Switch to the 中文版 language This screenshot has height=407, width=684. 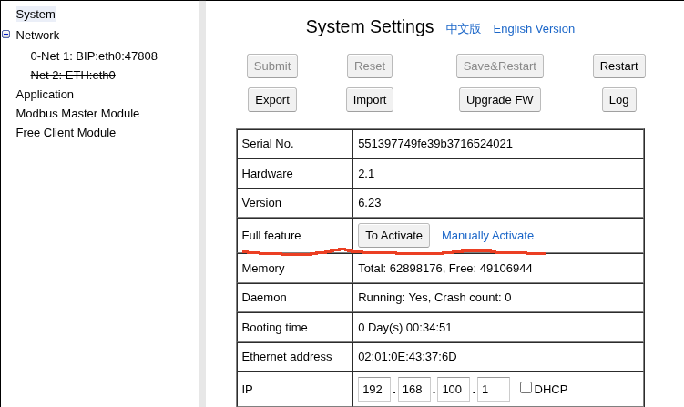[463, 29]
